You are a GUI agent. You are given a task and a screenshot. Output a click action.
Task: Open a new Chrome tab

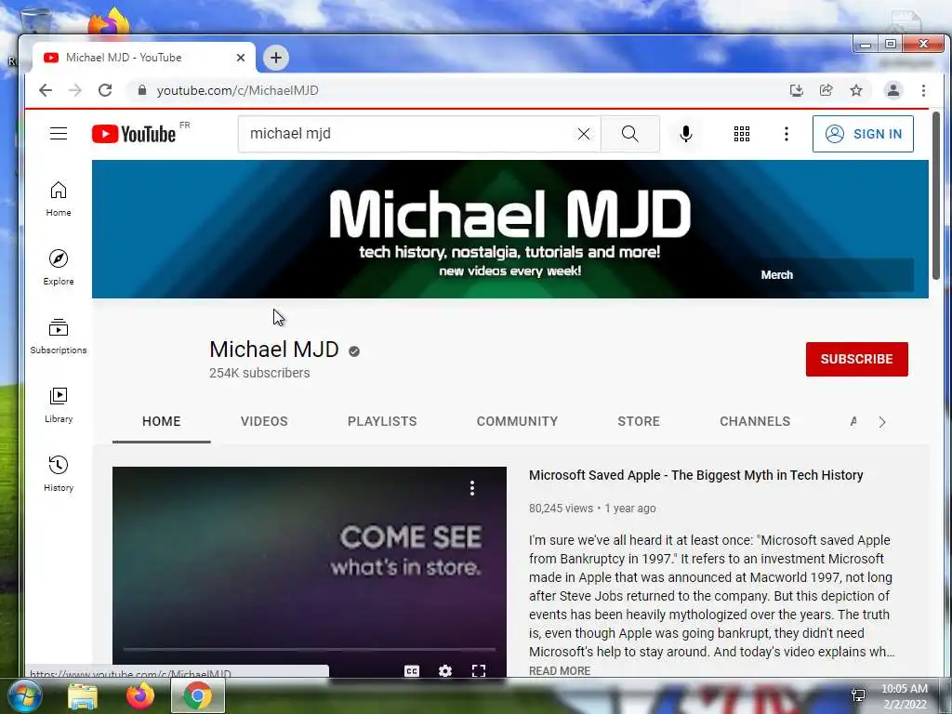coord(276,58)
